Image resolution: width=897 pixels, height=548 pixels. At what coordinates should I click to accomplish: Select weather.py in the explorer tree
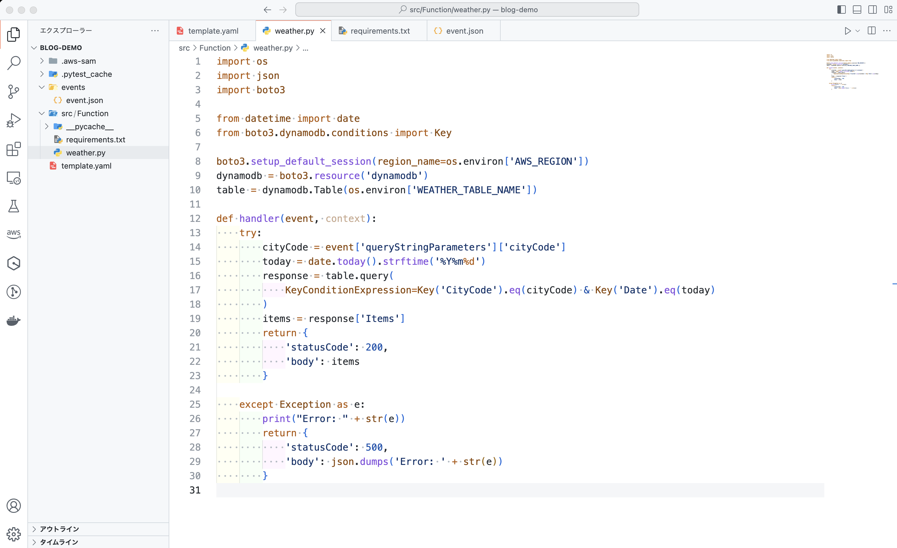(98, 152)
